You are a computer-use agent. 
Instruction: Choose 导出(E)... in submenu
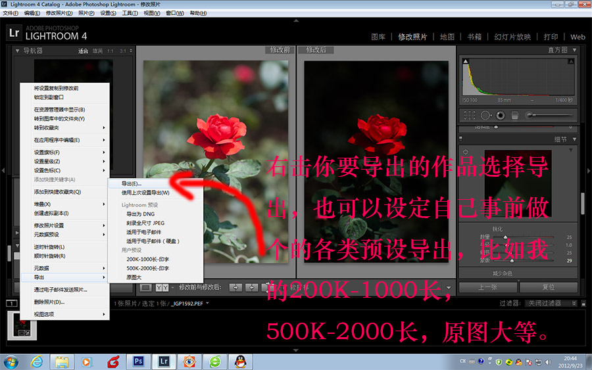[x=155, y=183]
